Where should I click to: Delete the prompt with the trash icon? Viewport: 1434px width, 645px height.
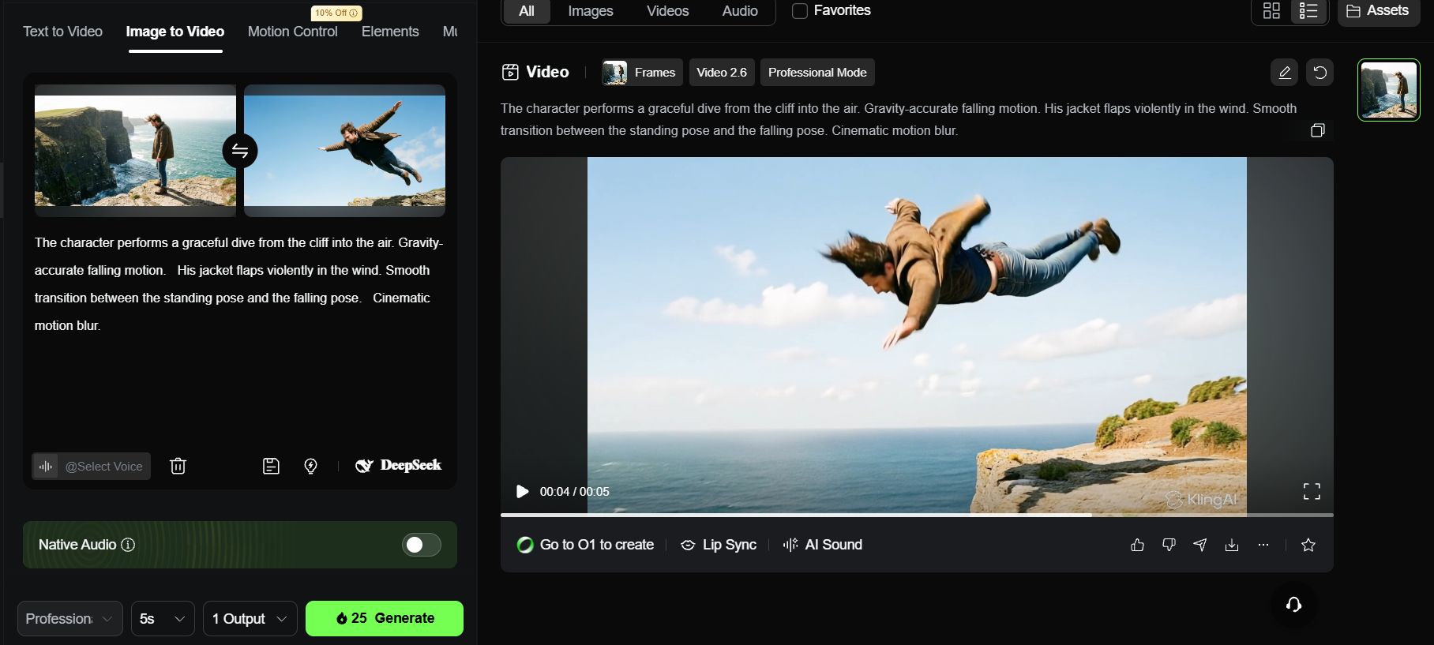pyautogui.click(x=178, y=466)
